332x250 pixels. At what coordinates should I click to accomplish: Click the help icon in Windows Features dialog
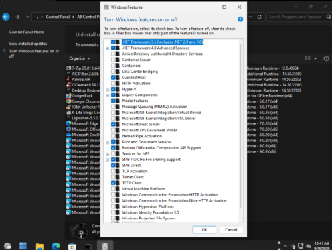pos(240,19)
